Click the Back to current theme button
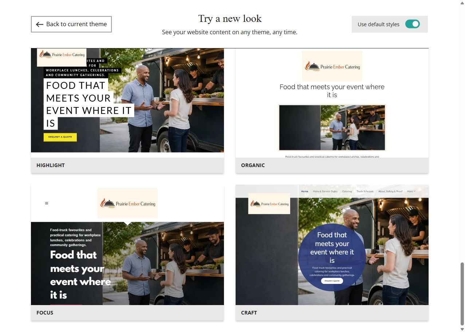This screenshot has height=332, width=465. coord(71,24)
